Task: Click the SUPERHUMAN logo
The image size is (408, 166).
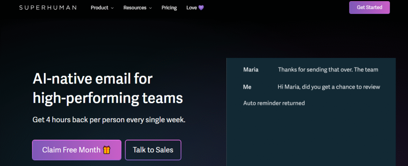Action: (x=48, y=8)
